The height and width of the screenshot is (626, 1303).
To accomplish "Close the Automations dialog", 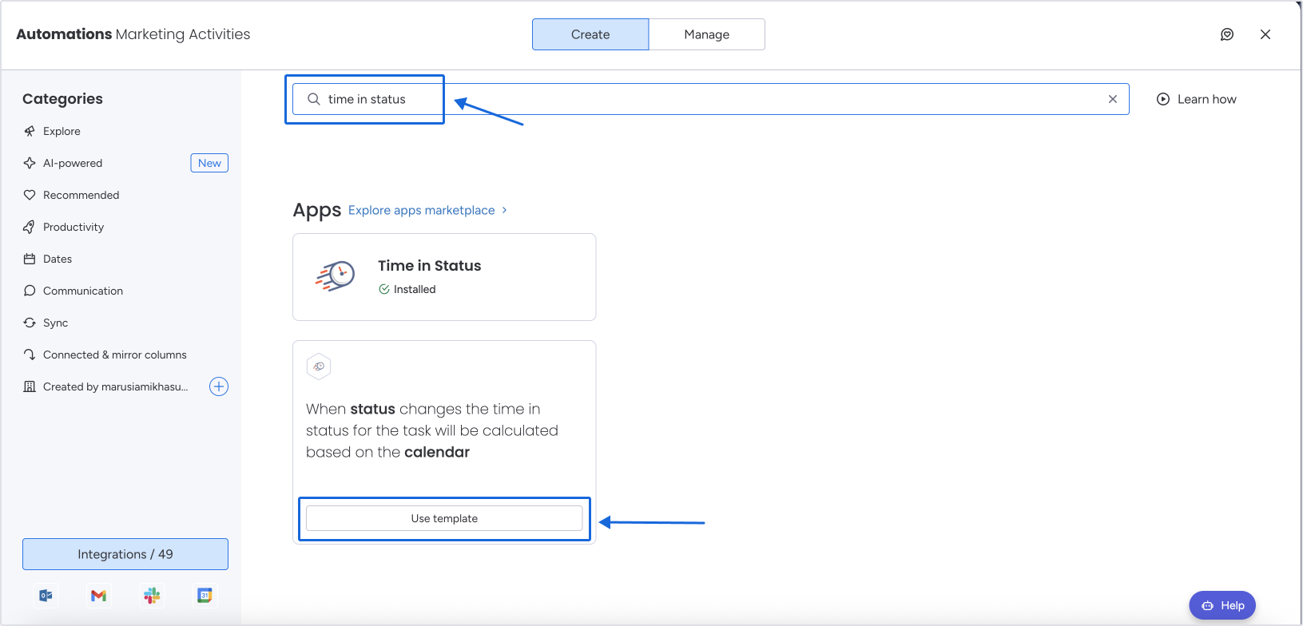I will pos(1265,34).
